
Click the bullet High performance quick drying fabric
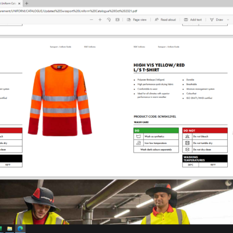click(156, 84)
